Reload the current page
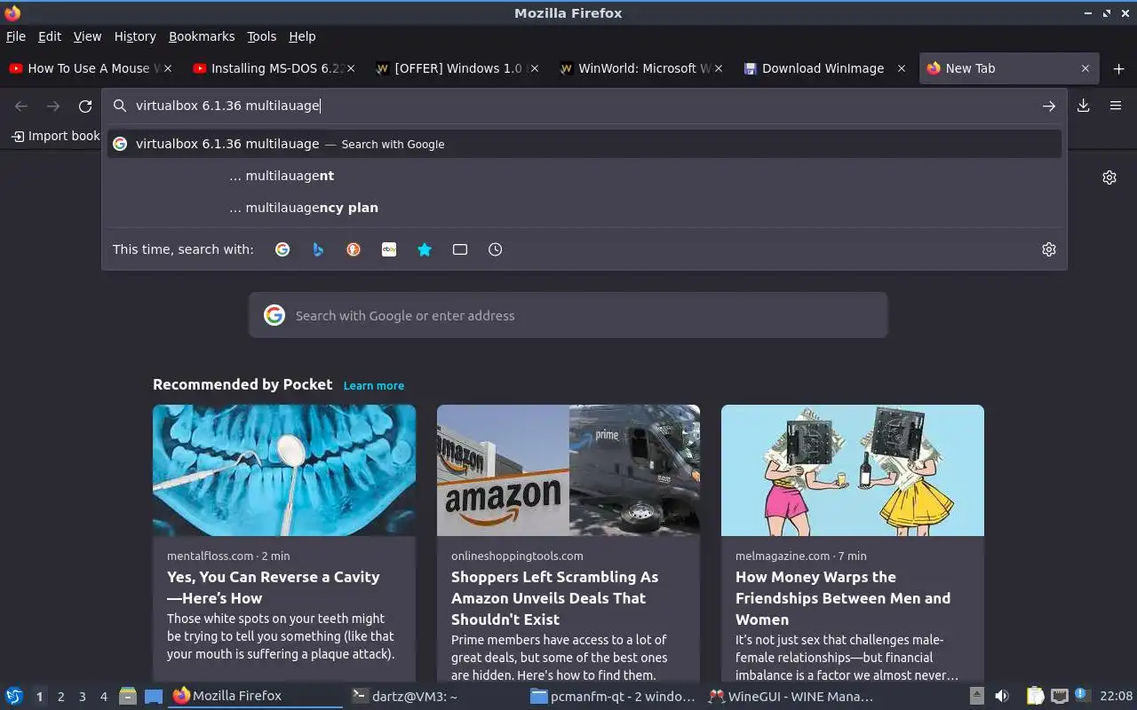 (85, 106)
